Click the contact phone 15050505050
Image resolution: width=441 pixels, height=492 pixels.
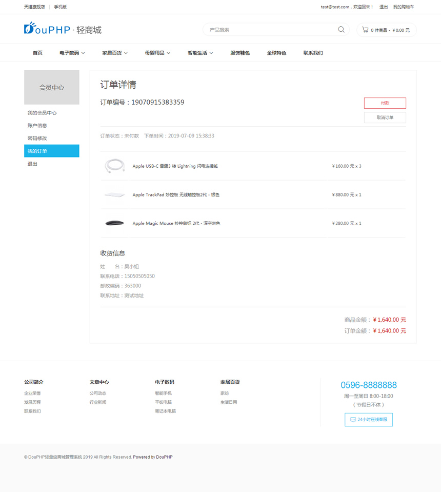pyautogui.click(x=139, y=276)
